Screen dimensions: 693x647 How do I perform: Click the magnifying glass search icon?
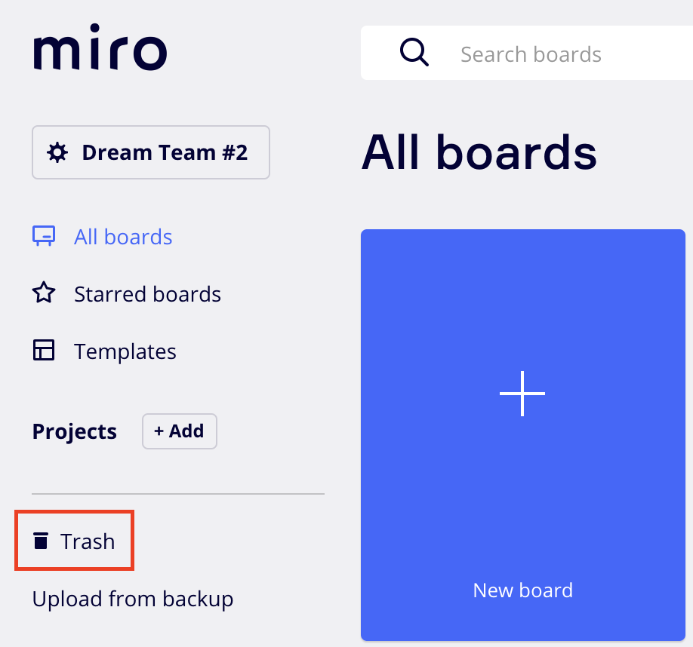coord(414,53)
